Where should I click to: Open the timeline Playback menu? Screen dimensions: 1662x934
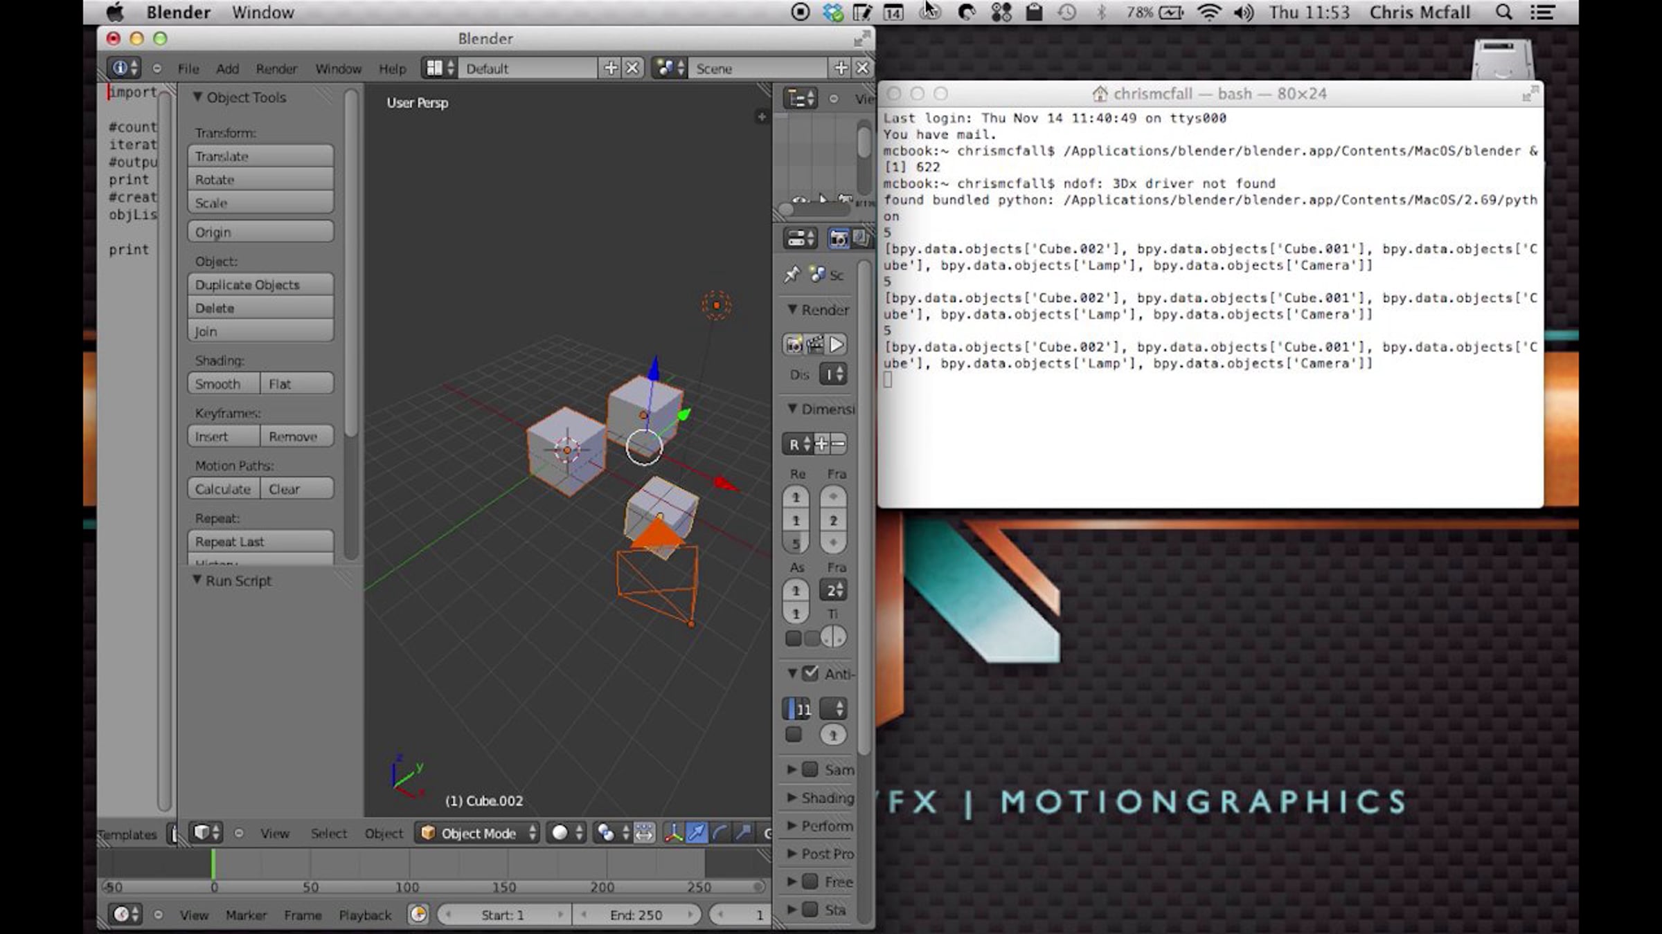(x=365, y=915)
